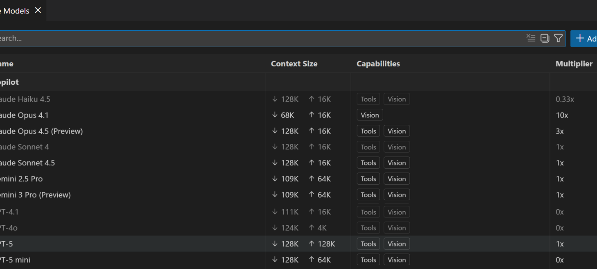
Task: Click Tools tag on Gemini 2.5 Pro row
Action: (x=368, y=179)
